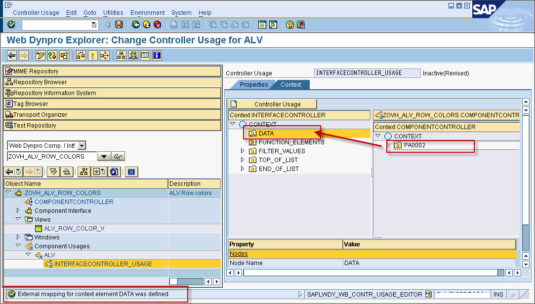
Task: Click the Check (syntax check) icon
Action: click(x=52, y=55)
